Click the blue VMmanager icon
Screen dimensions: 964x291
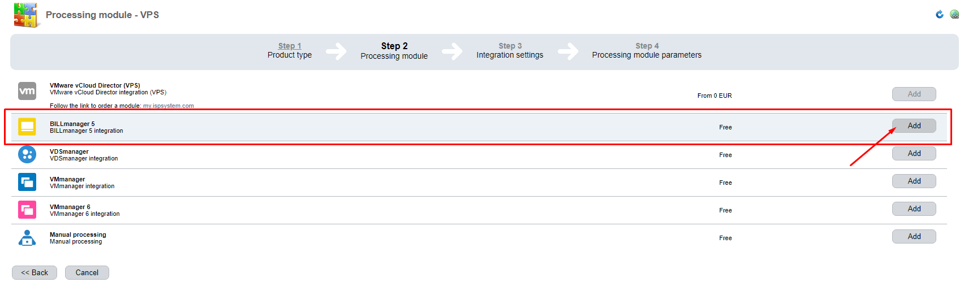click(x=27, y=182)
